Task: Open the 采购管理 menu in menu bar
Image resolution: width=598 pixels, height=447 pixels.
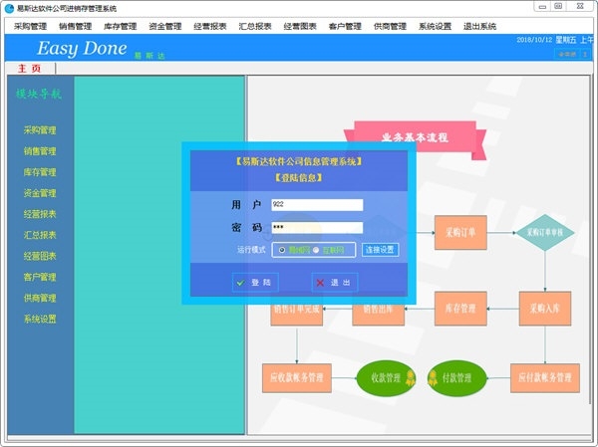Action: tap(30, 26)
